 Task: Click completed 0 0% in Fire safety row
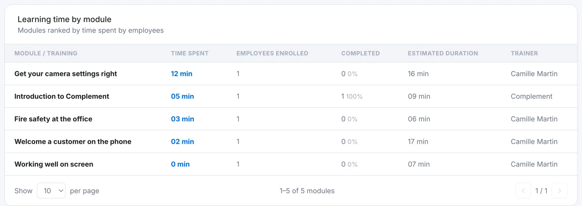pos(349,119)
